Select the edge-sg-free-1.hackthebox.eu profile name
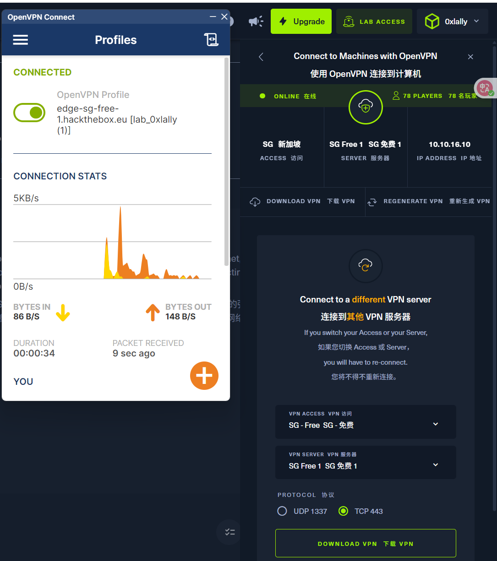 click(x=117, y=119)
